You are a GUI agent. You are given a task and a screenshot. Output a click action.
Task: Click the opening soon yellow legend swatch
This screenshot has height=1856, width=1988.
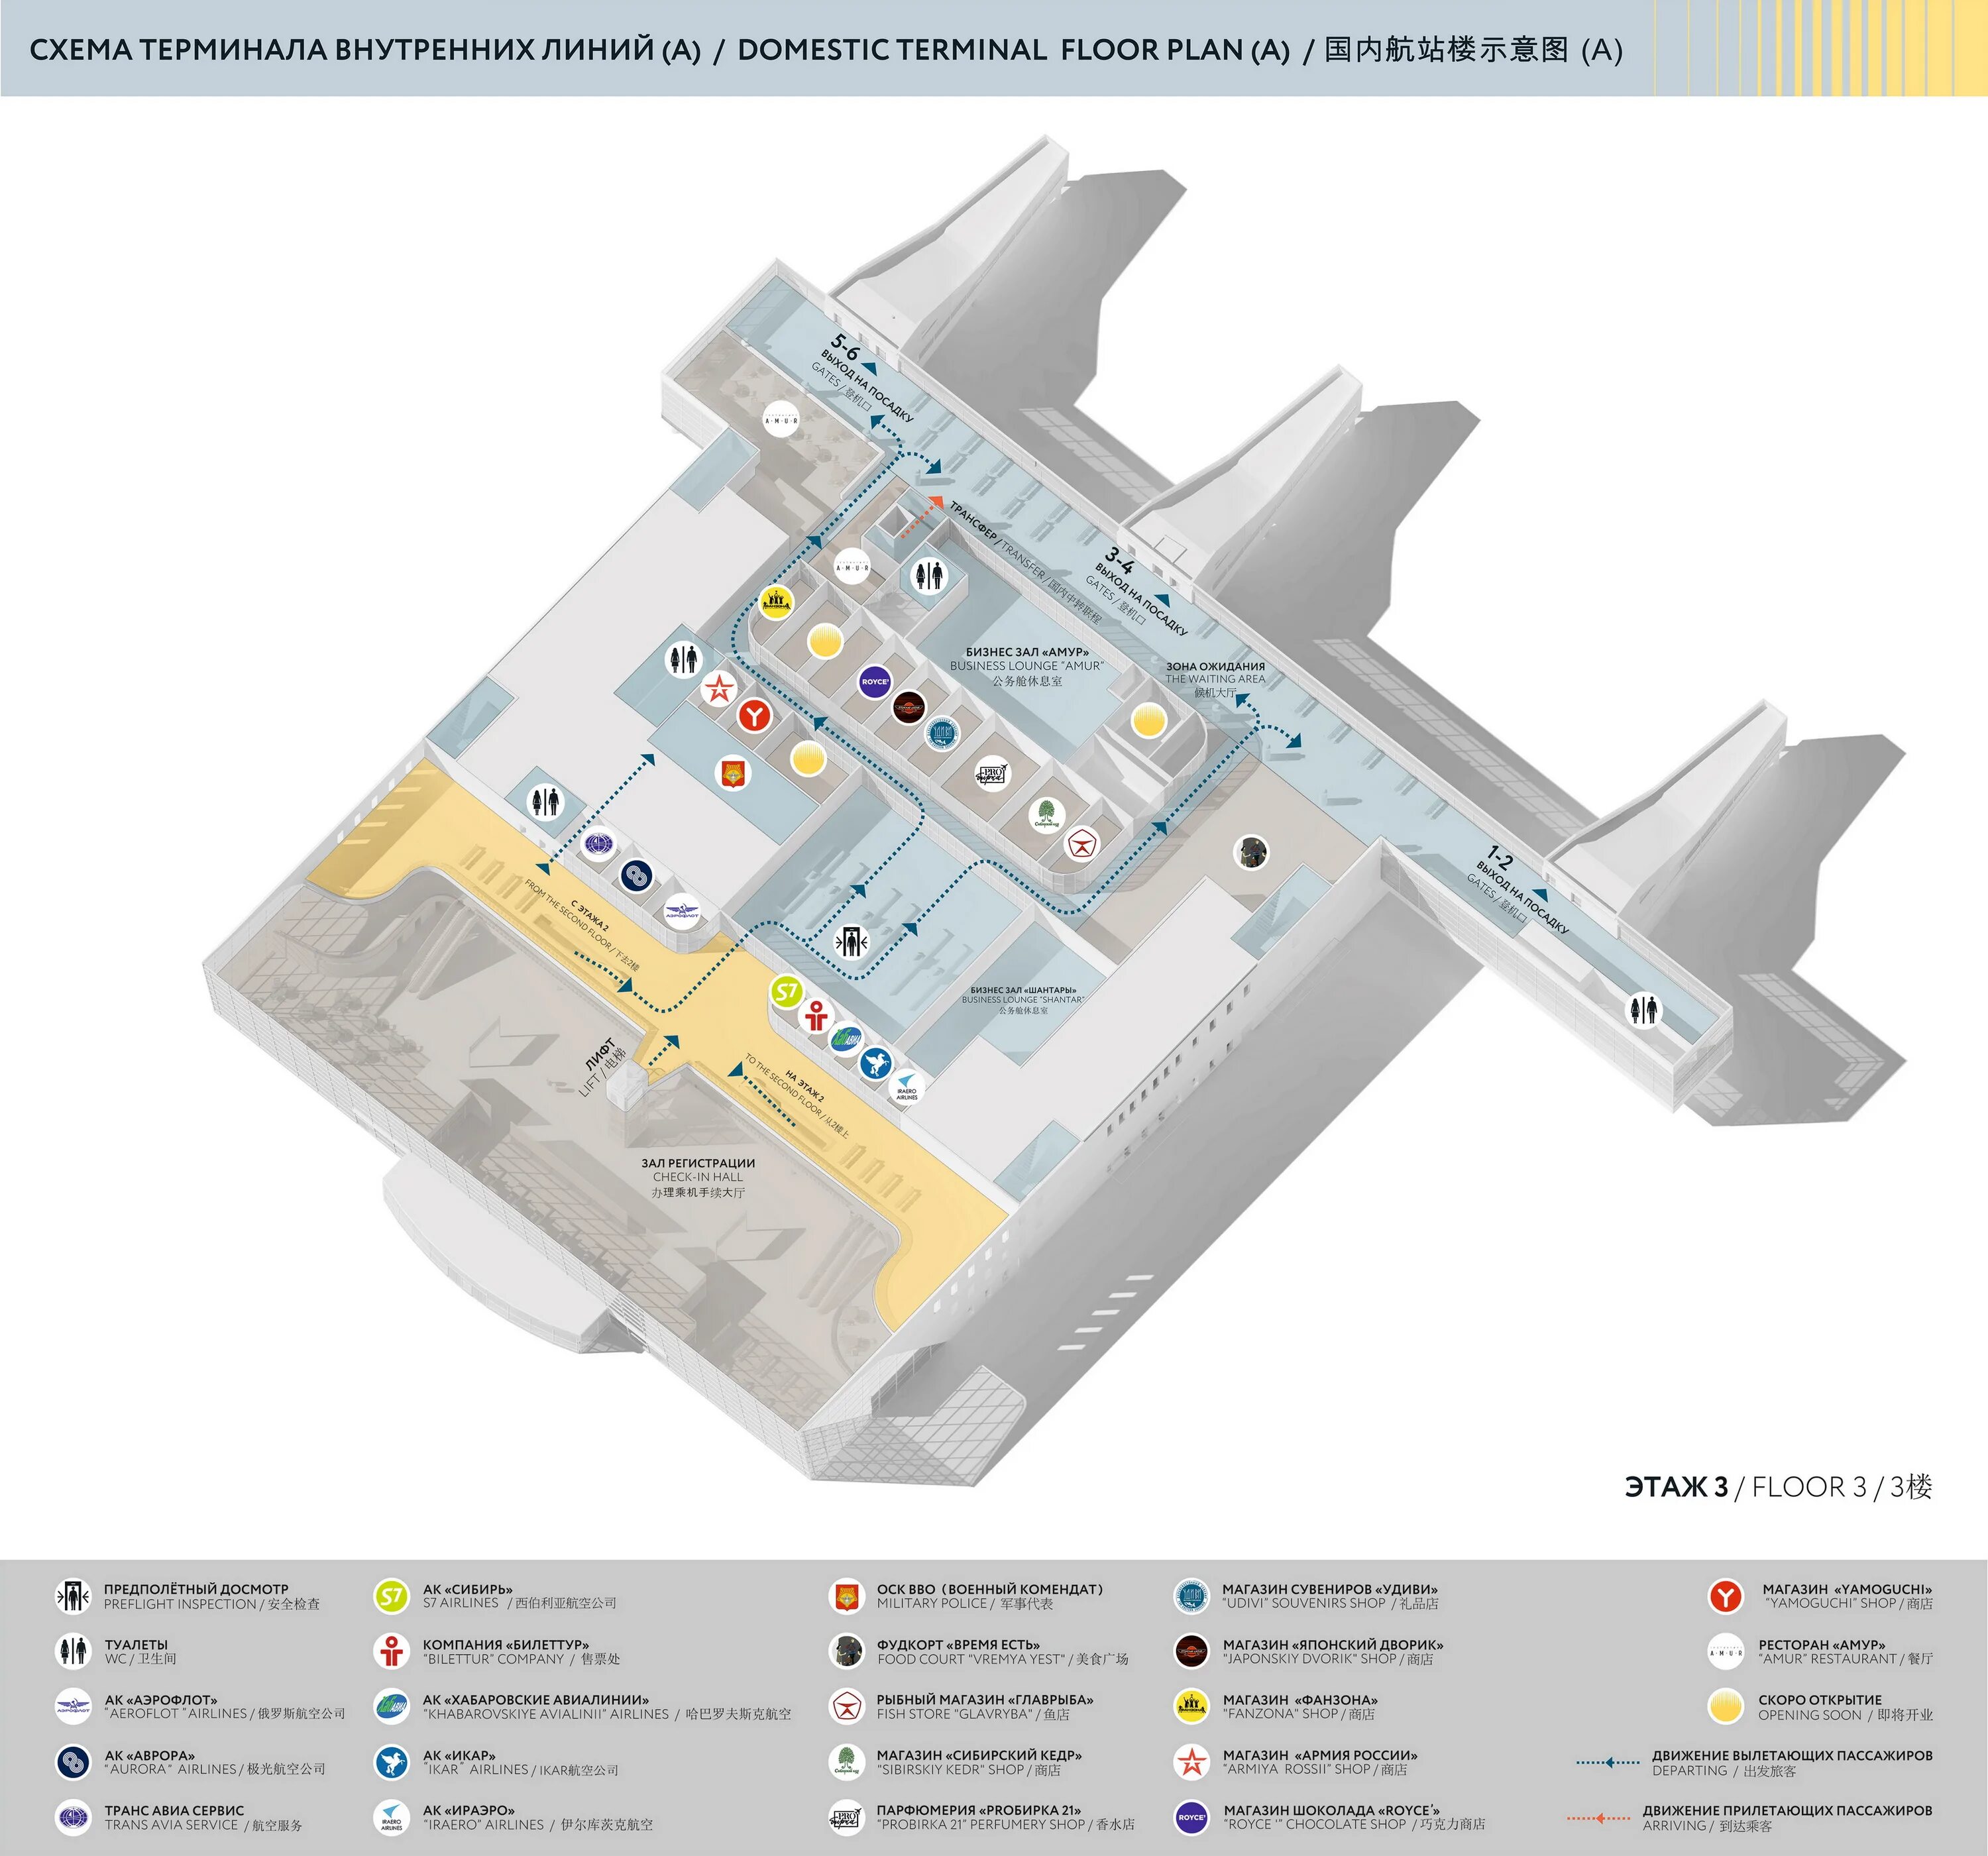[1726, 1706]
